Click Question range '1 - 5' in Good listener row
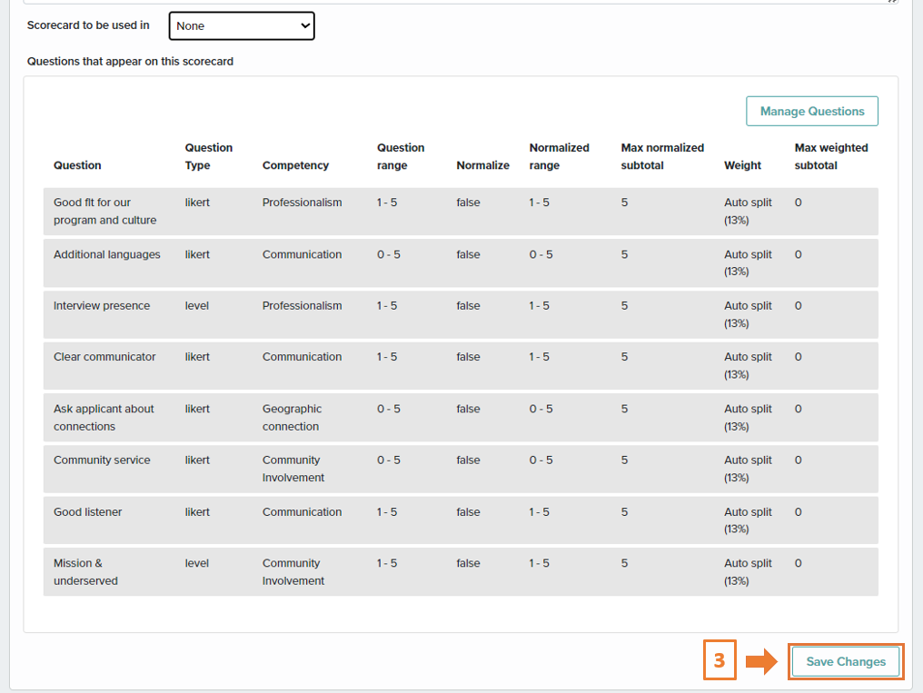Viewport: 923px width, 693px height. pos(387,512)
